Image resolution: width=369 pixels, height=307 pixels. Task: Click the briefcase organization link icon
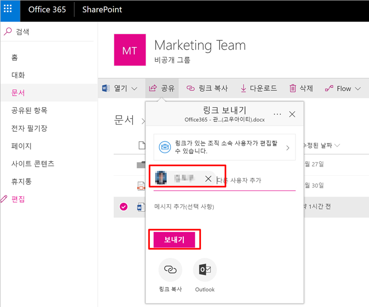click(x=165, y=147)
